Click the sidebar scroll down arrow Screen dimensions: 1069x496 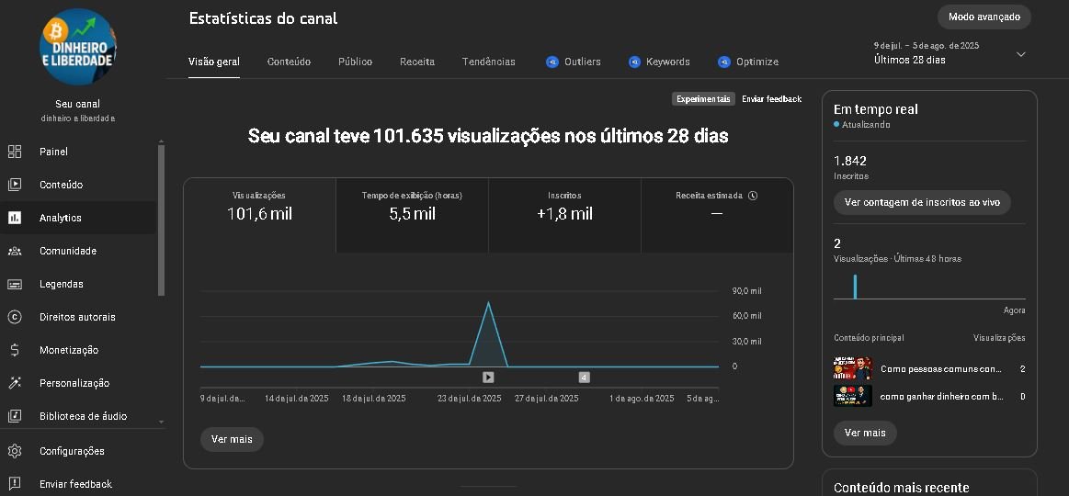161,423
